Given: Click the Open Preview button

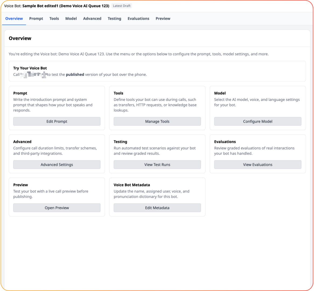Looking at the screenshot, I should coord(57,208).
